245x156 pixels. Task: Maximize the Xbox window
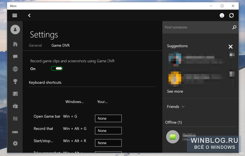coord(222,6)
